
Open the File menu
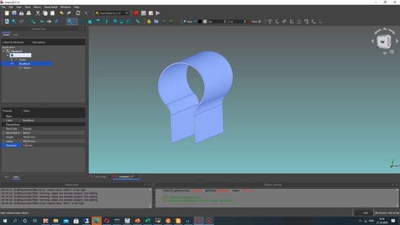point(3,7)
